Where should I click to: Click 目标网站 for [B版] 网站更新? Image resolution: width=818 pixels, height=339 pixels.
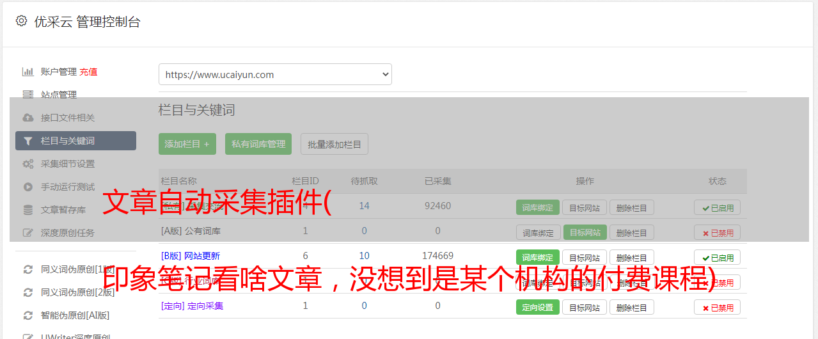(585, 257)
